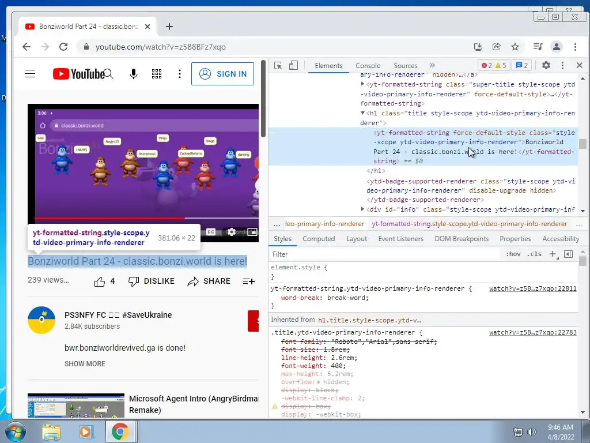This screenshot has height=443, width=590.
Task: Expand the overflow hidden property triangle
Action: pos(319,382)
